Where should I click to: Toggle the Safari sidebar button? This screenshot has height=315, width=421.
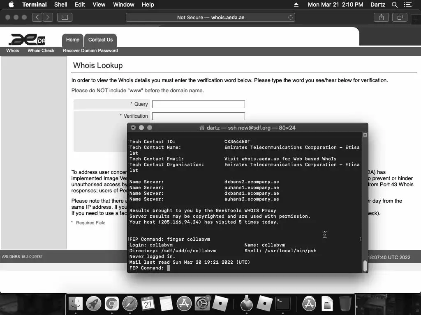coord(65,17)
